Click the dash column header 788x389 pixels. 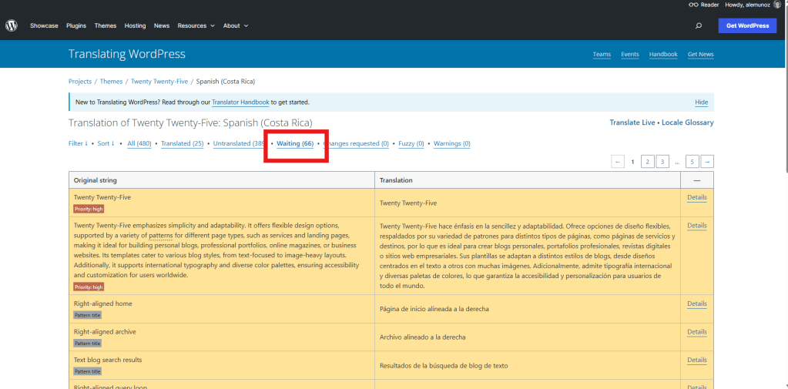696,180
